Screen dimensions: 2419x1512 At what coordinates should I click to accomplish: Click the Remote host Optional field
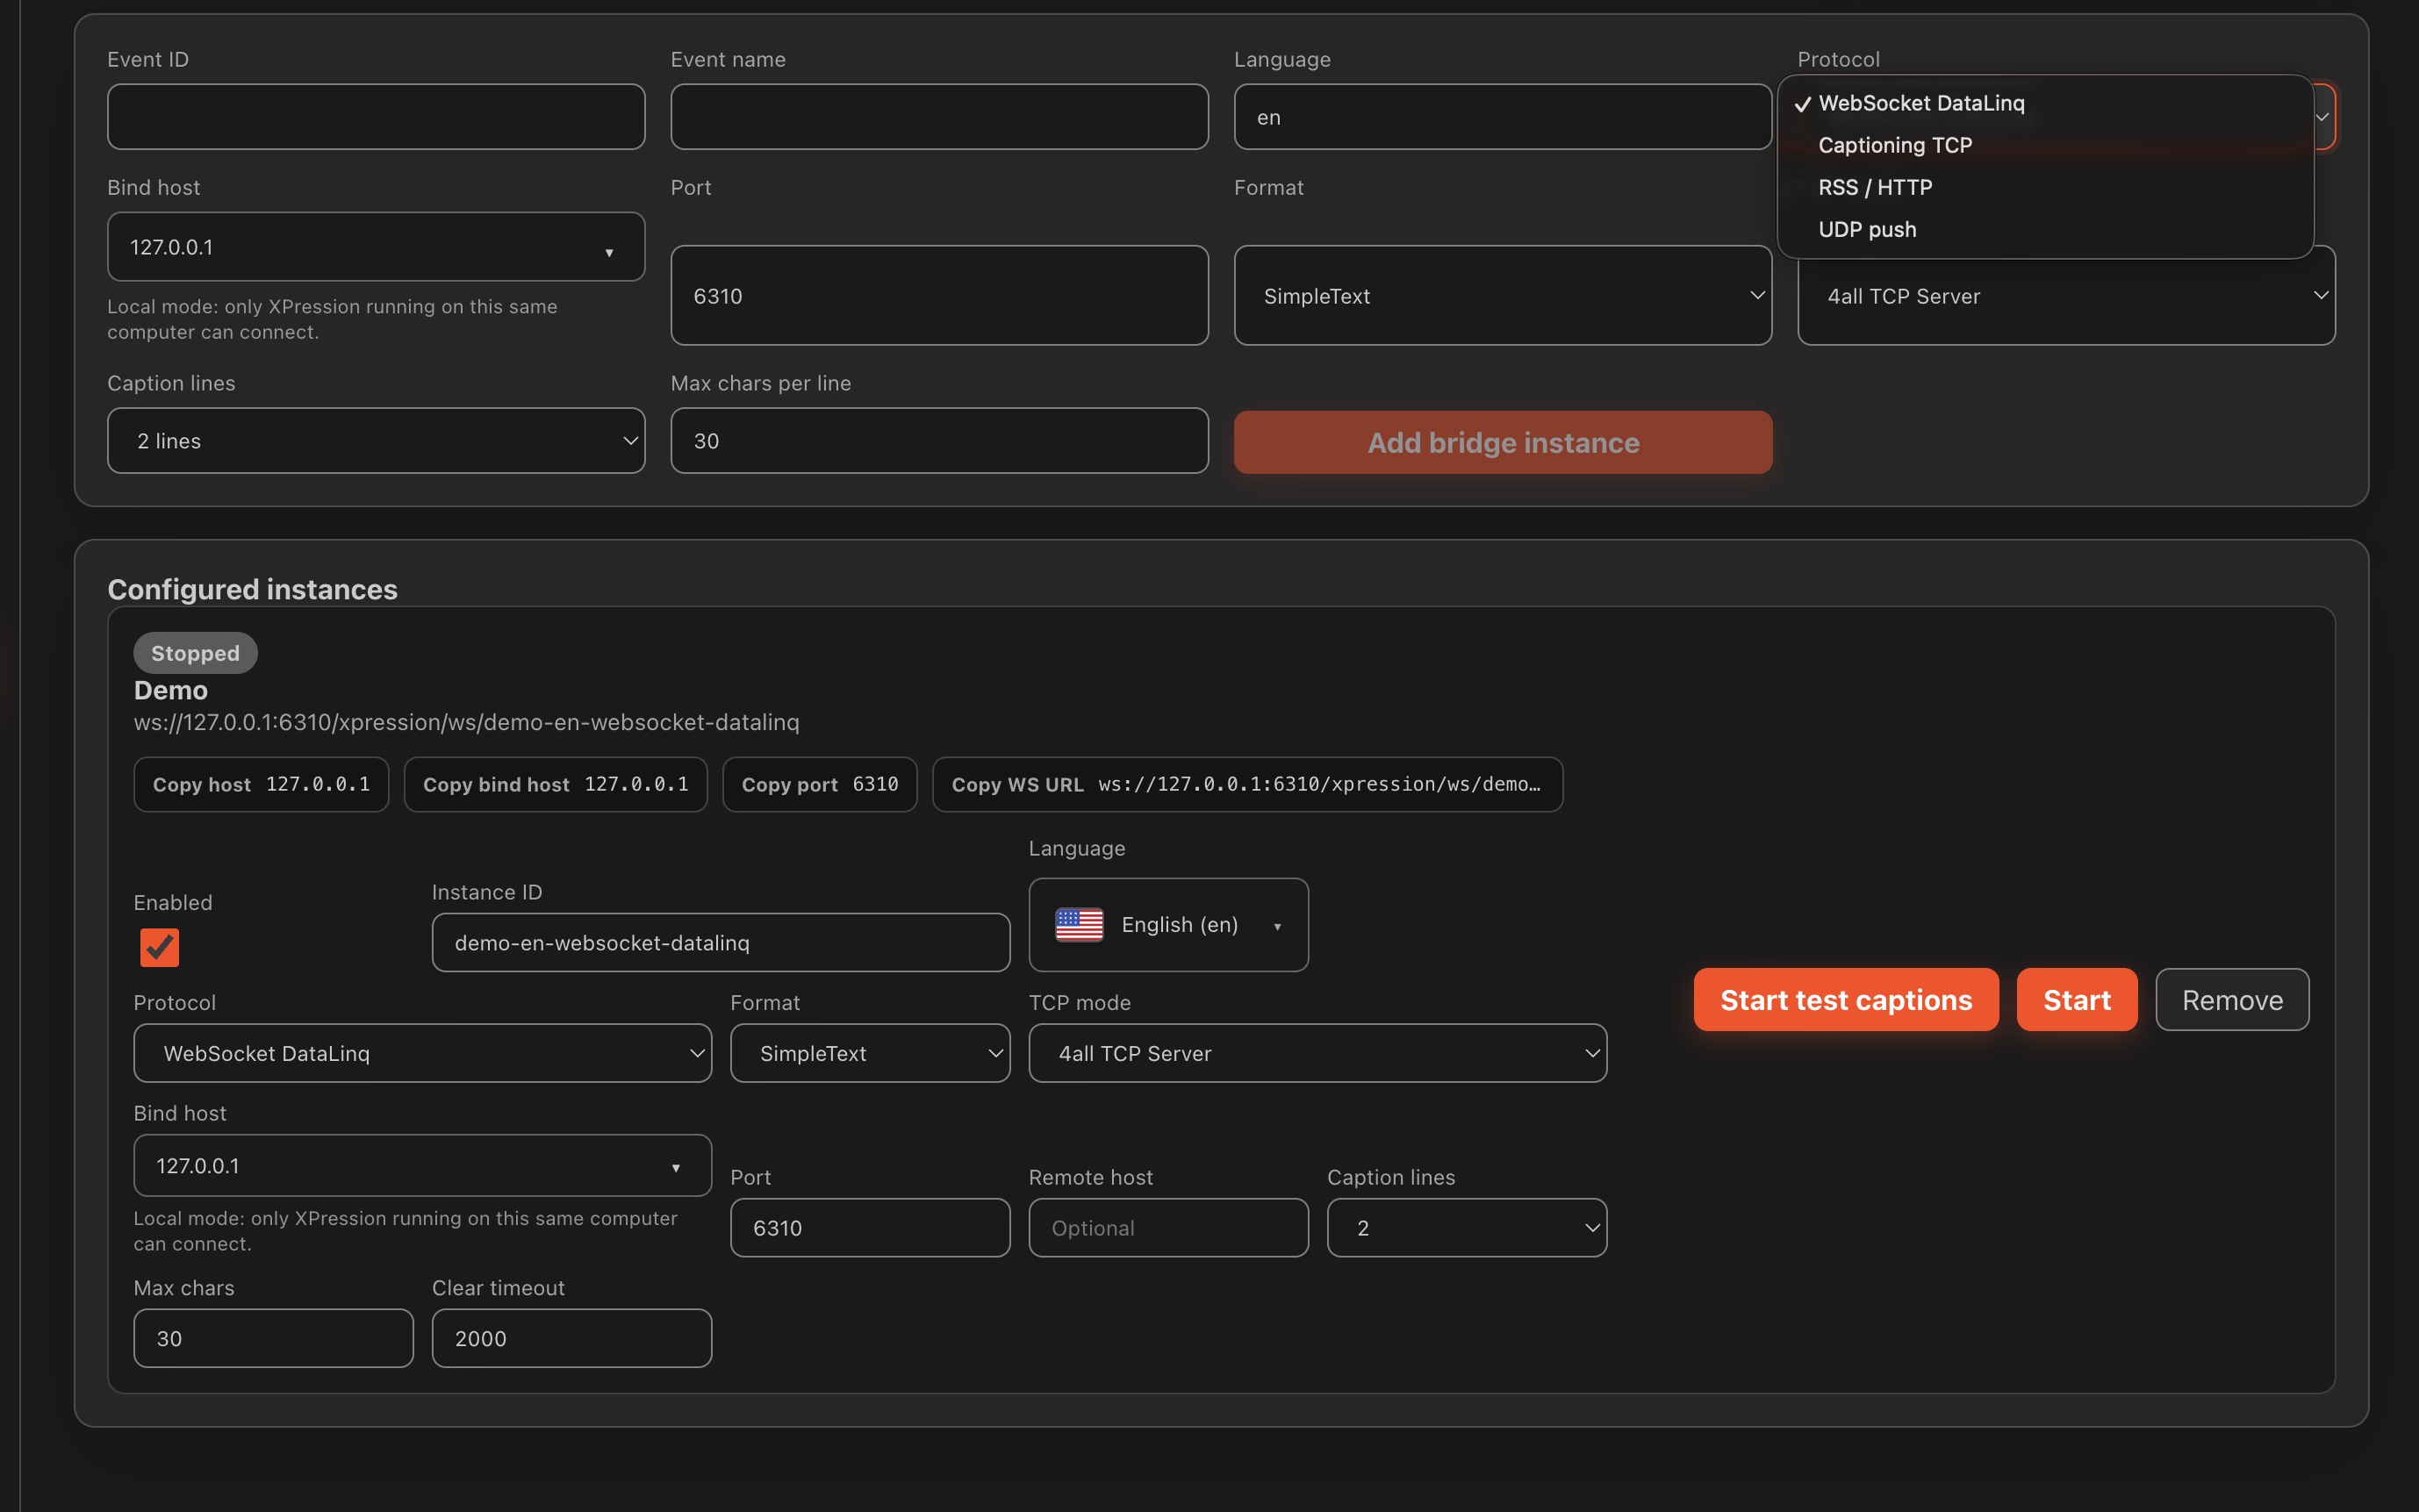pyautogui.click(x=1168, y=1228)
